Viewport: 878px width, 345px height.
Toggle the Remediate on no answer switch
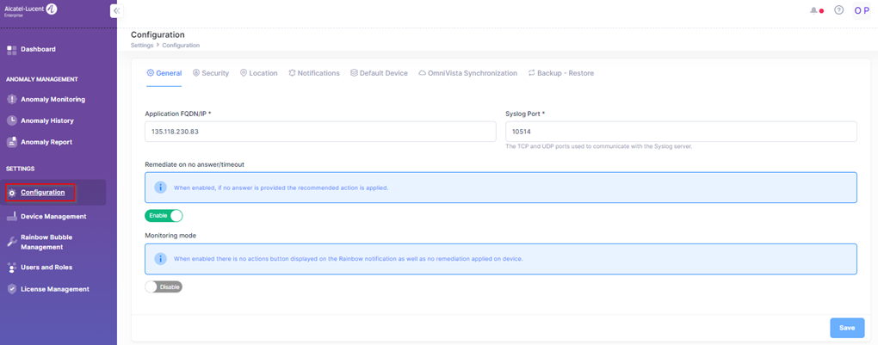(164, 216)
